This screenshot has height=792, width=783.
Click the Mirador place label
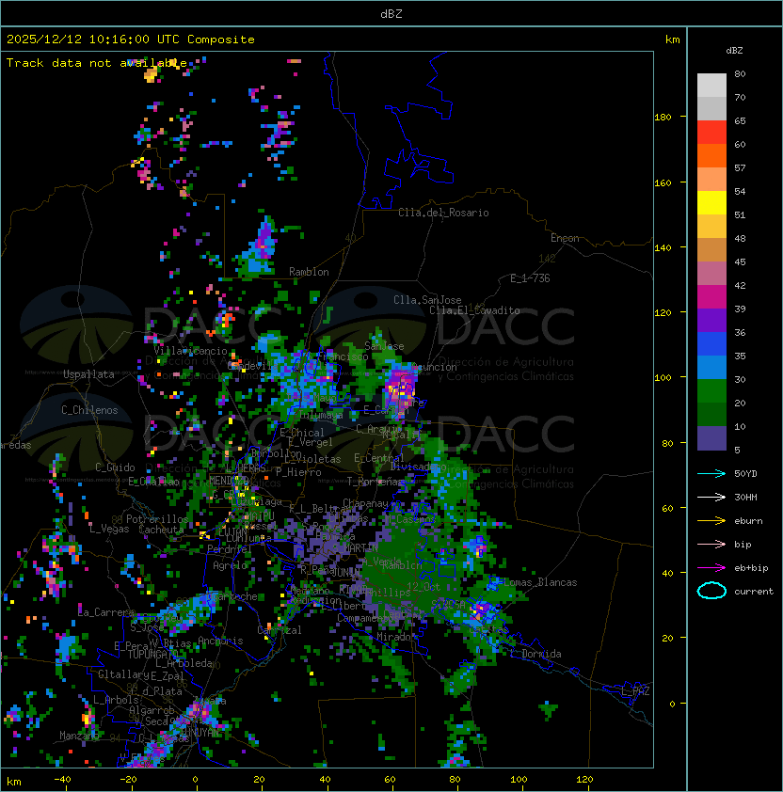[x=396, y=637]
